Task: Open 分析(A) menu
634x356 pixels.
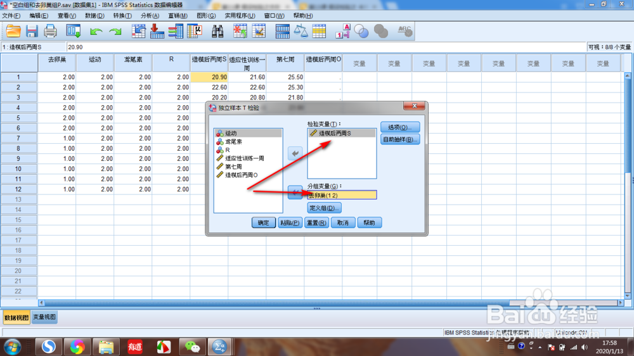Action: point(150,16)
